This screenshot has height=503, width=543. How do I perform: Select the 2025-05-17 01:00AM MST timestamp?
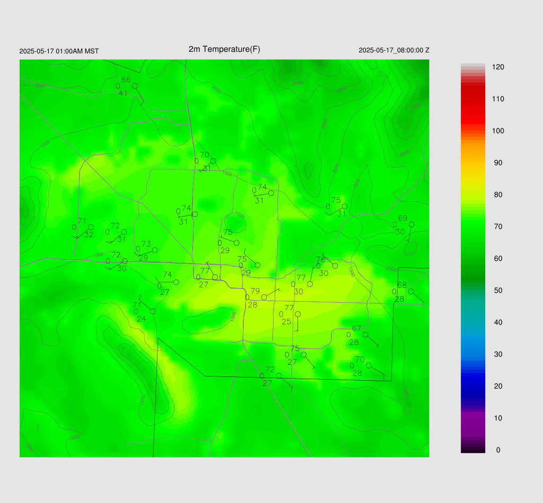tap(59, 51)
